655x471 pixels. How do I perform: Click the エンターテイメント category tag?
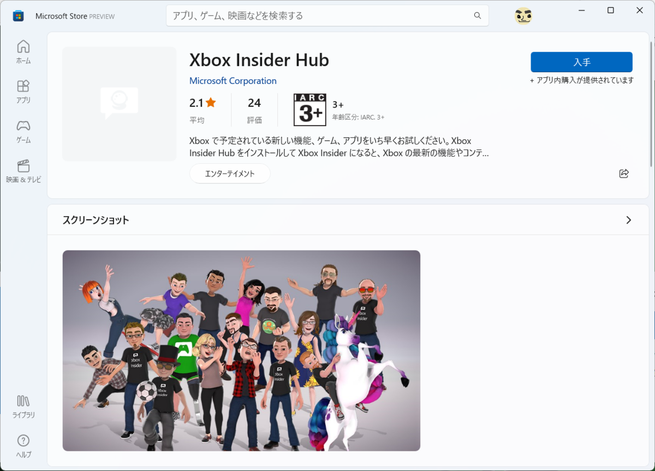tap(230, 174)
